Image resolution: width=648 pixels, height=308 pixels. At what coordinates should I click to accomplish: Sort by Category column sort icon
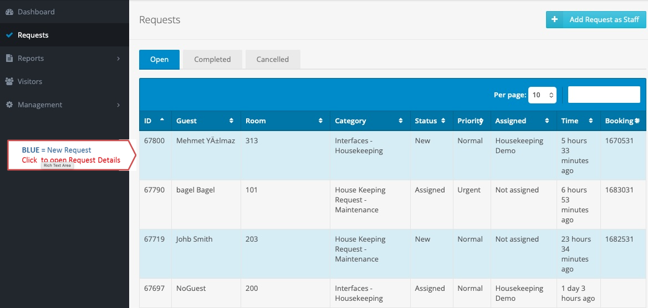(400, 121)
